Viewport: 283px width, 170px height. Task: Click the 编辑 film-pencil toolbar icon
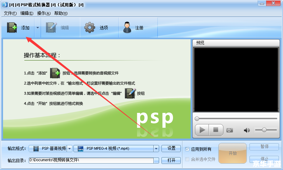click(51, 27)
